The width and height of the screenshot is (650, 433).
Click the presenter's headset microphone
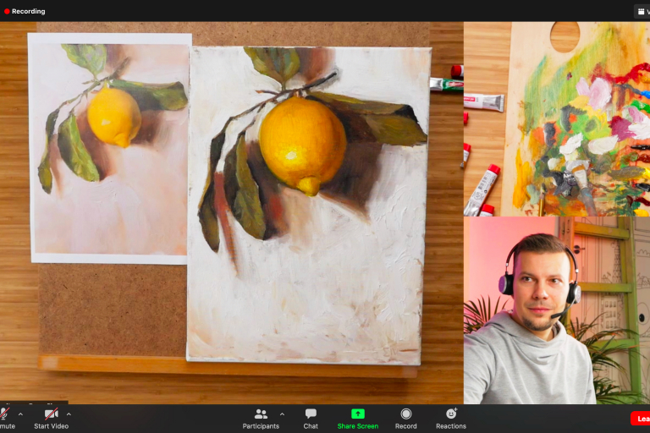pos(555,316)
